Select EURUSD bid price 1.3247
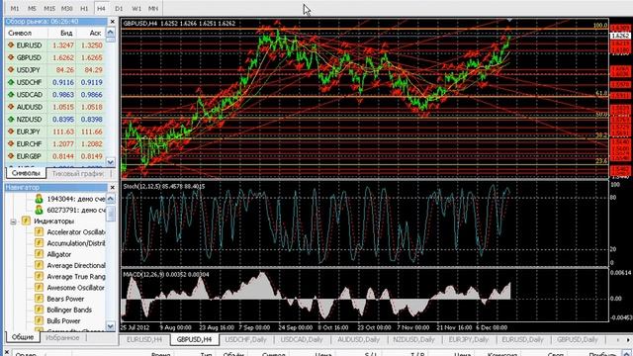633x356 pixels. (x=63, y=45)
